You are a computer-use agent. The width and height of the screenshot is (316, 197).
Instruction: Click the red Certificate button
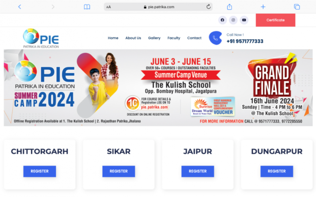(x=275, y=20)
